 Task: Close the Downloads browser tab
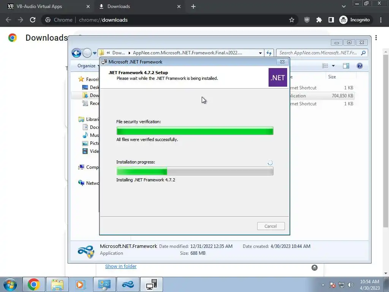click(179, 6)
